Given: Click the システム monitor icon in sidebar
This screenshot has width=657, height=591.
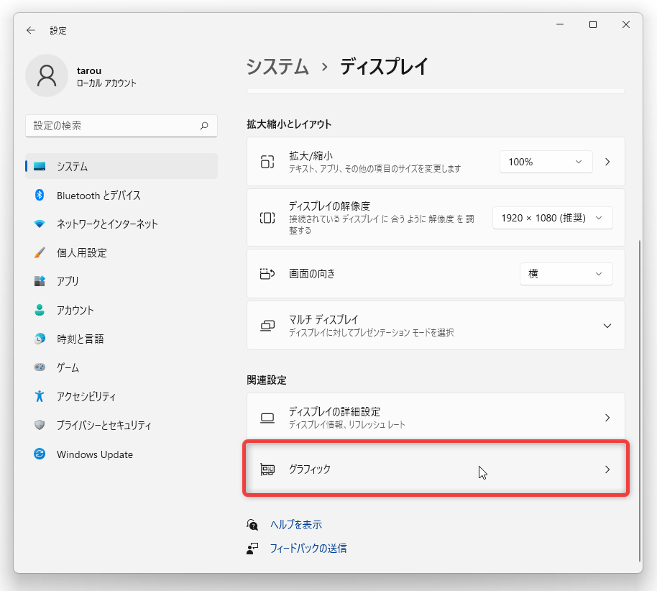Looking at the screenshot, I should pyautogui.click(x=40, y=166).
